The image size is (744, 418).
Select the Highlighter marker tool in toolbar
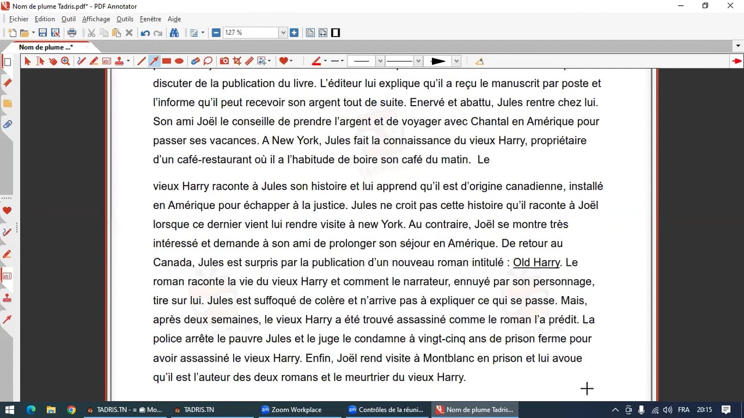[94, 61]
